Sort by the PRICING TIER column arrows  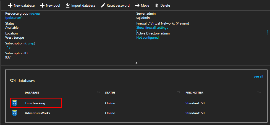pos(259,92)
